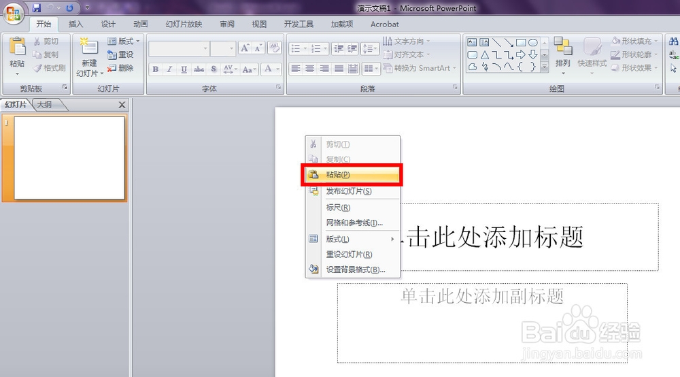Insert a text box shape
680x377 pixels.
point(473,42)
